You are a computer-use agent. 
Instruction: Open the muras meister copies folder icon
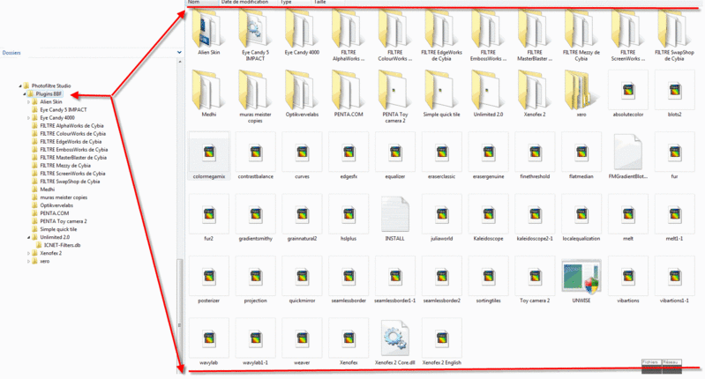point(255,90)
